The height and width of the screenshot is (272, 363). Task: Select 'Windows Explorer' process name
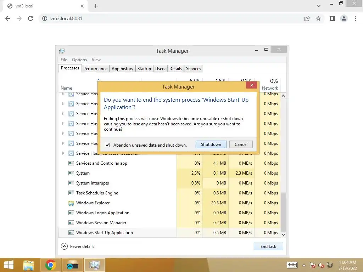click(x=93, y=203)
